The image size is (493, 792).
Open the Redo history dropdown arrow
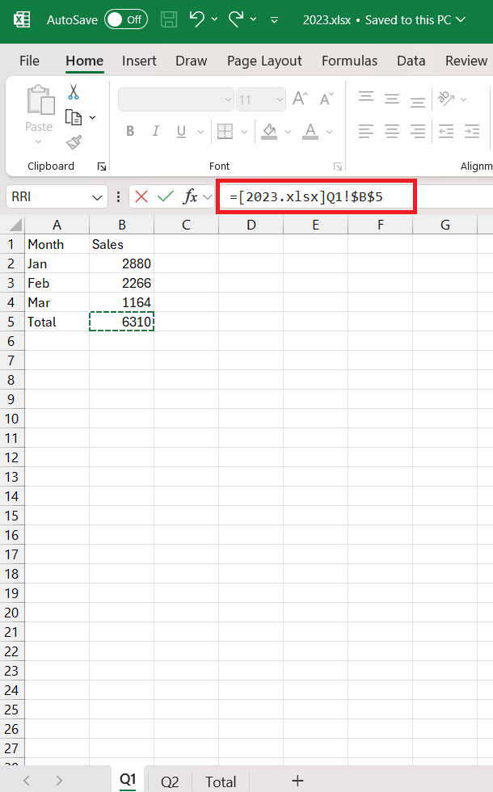[254, 19]
